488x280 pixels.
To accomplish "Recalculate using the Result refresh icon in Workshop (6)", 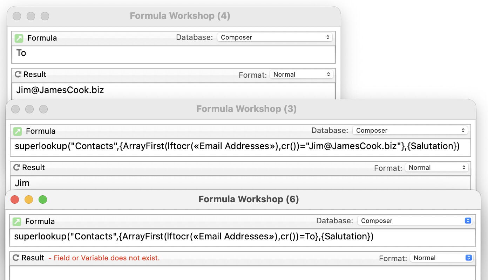I will point(16,258).
